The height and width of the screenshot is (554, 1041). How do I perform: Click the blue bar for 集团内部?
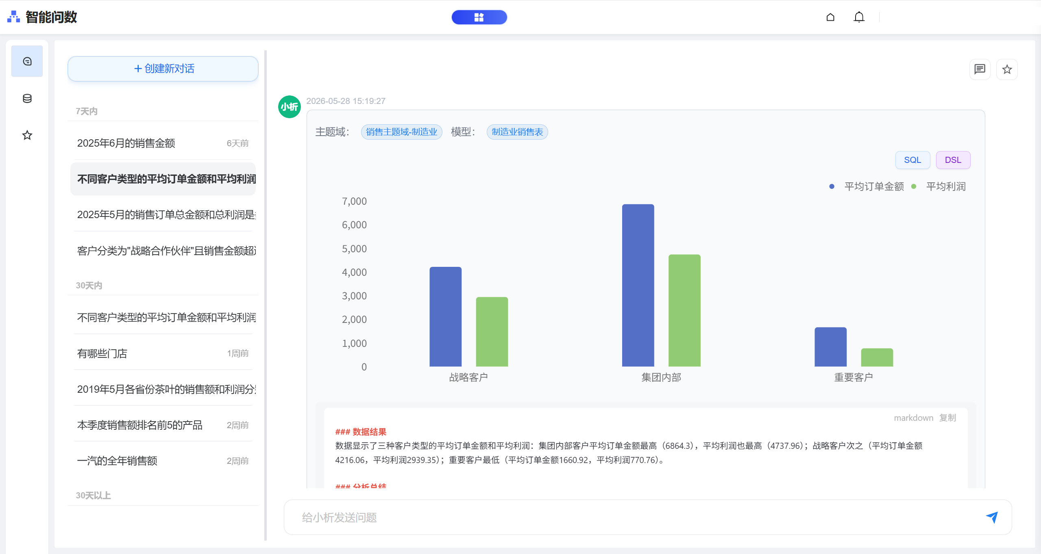[638, 286]
